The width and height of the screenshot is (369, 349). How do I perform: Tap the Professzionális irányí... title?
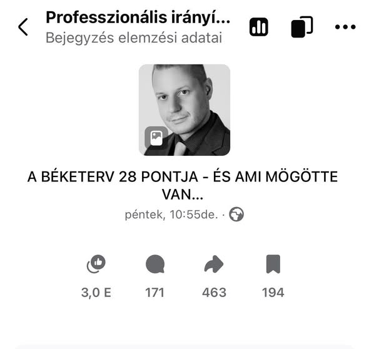138,18
